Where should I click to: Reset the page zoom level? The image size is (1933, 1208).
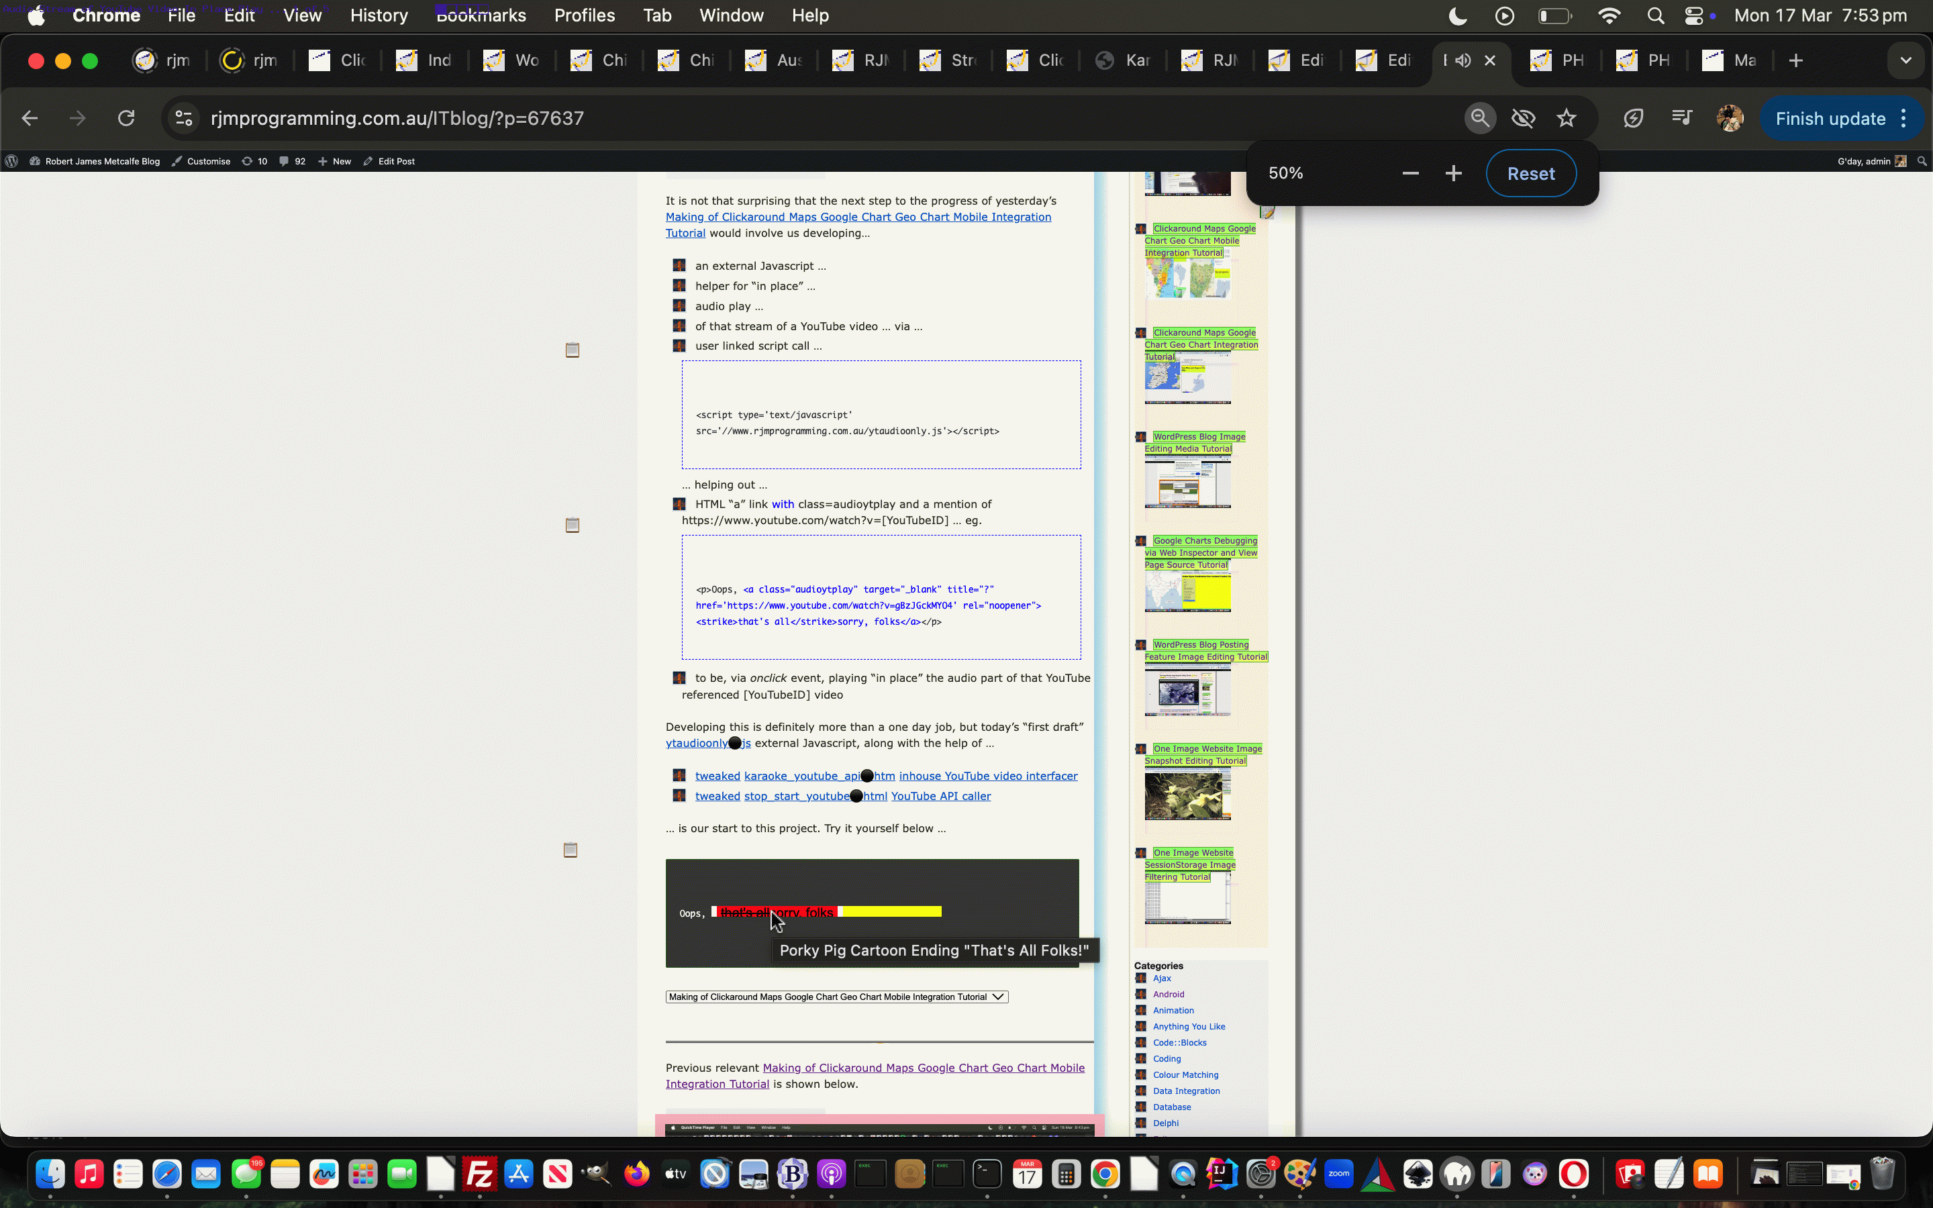1530,173
